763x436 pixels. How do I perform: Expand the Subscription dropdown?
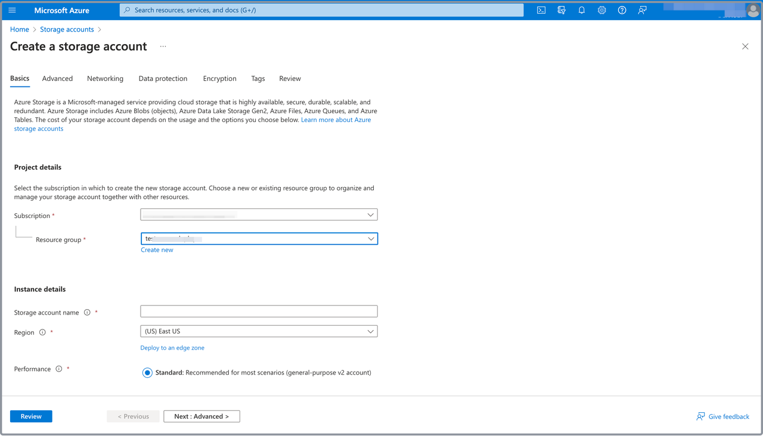point(259,215)
